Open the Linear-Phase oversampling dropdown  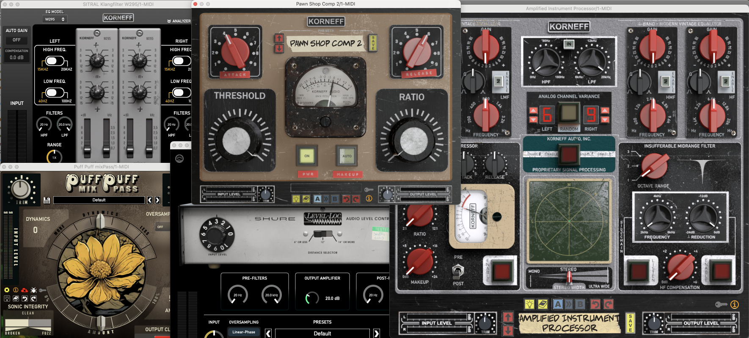244,332
